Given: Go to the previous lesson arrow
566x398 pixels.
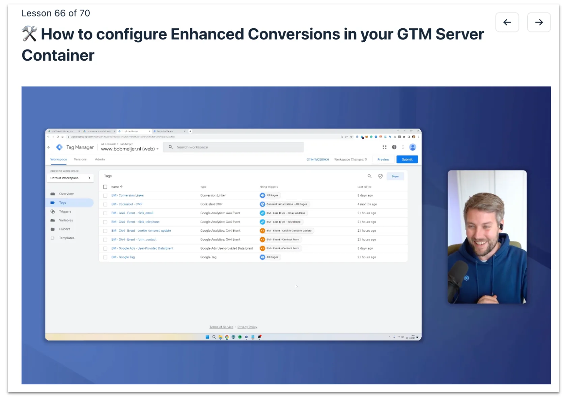Looking at the screenshot, I should click(507, 22).
